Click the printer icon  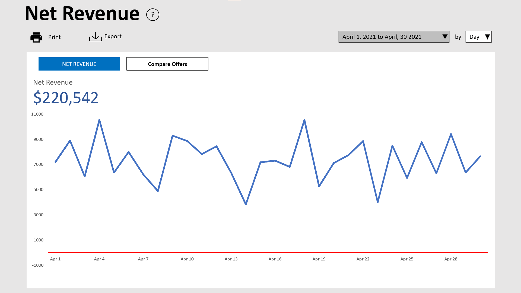[x=36, y=37]
